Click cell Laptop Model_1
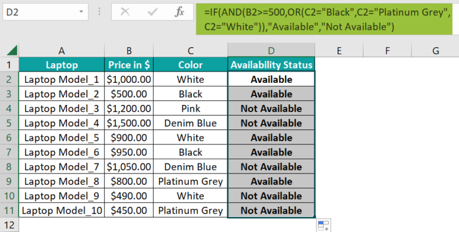The height and width of the screenshot is (232, 459). [x=62, y=79]
